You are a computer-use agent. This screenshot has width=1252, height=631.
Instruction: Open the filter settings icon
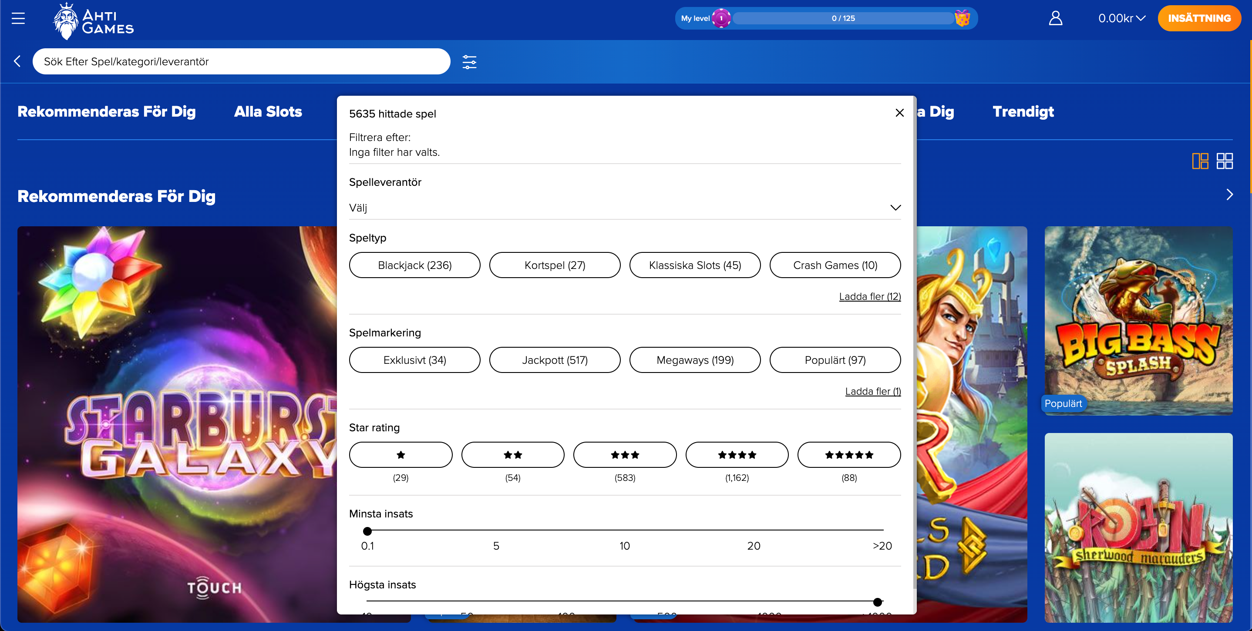pos(469,62)
